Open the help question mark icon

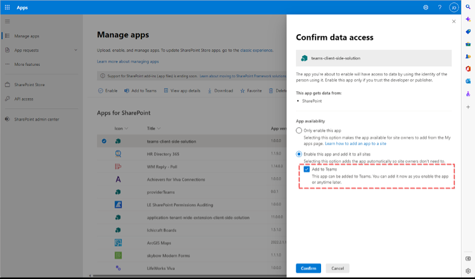pyautogui.click(x=440, y=7)
